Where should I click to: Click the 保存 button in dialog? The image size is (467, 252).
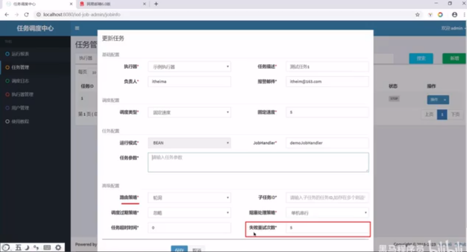[179, 249]
